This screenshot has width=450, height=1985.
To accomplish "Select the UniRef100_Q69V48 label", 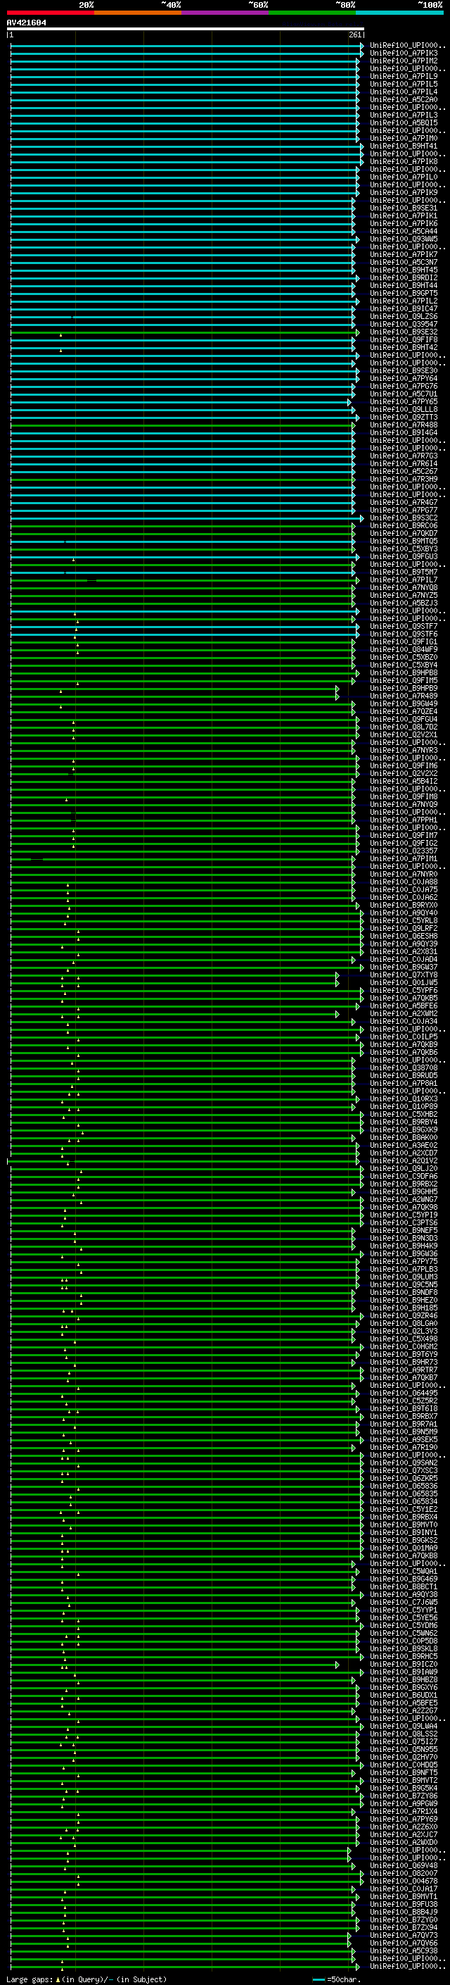I will tap(404, 1865).
